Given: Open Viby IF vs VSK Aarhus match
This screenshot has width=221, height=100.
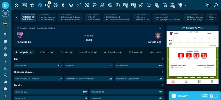Looking at the screenshot, I should pos(93,17).
